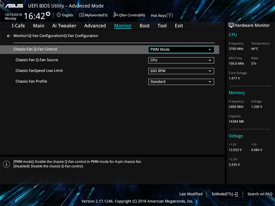
Task: Open Chassis FanSpeed Low Limit dropdown
Action: [x=181, y=71]
